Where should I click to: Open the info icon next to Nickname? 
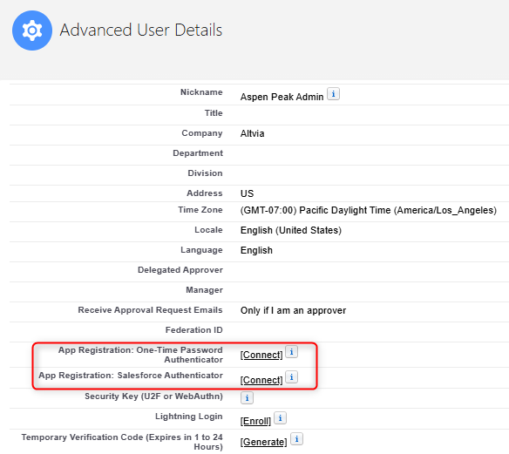(x=333, y=94)
